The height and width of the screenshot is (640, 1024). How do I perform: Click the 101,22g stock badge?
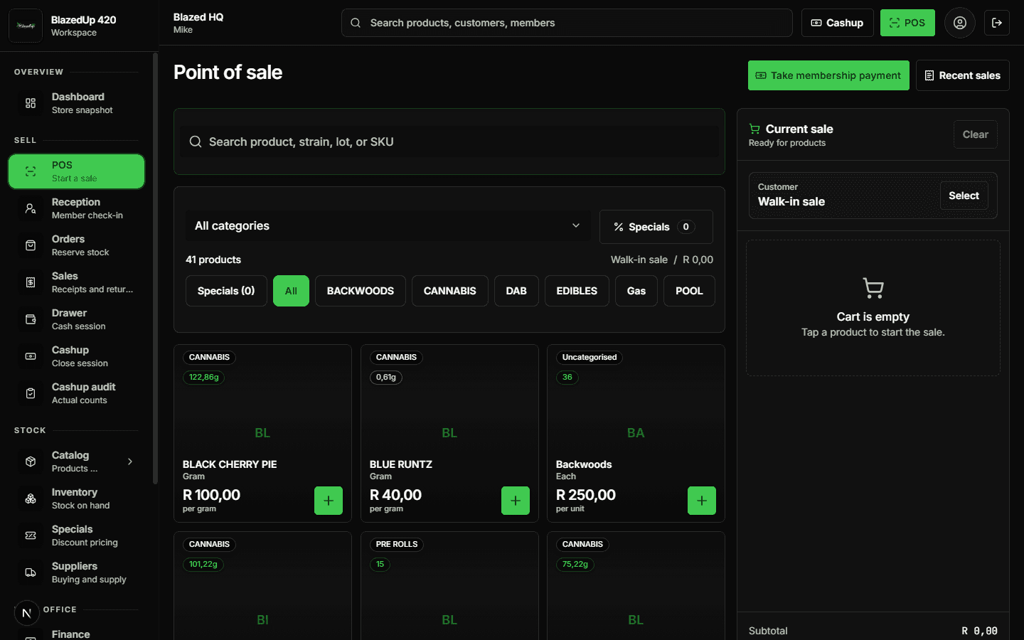click(x=203, y=565)
